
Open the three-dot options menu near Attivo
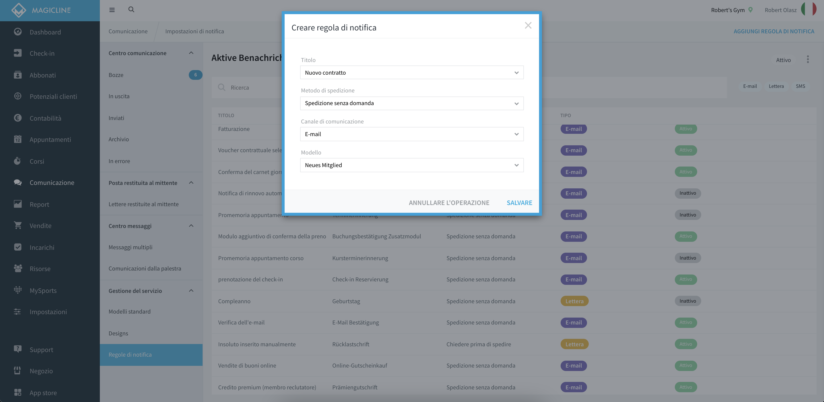[x=808, y=59]
